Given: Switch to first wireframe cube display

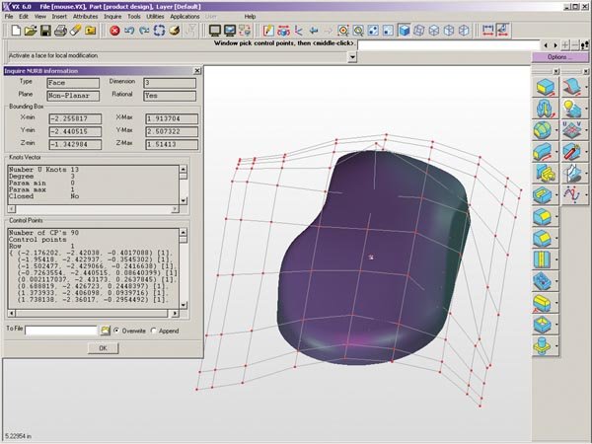Looking at the screenshot, I should (419, 31).
